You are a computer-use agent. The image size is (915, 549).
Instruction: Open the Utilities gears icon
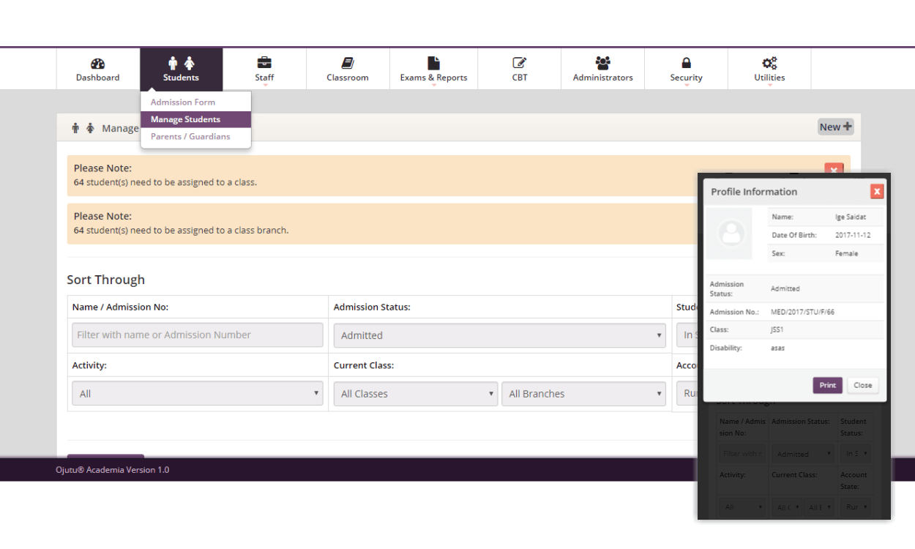coord(769,64)
